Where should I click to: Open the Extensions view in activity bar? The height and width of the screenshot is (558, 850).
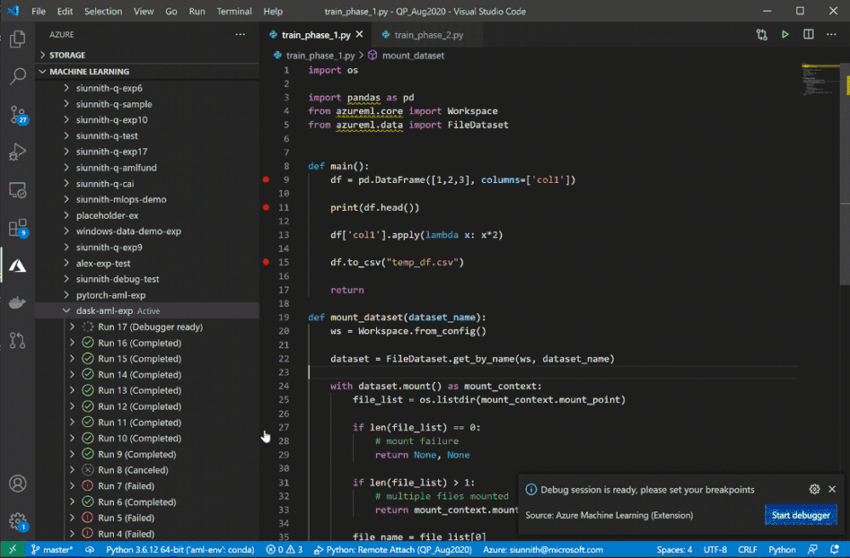tap(17, 228)
